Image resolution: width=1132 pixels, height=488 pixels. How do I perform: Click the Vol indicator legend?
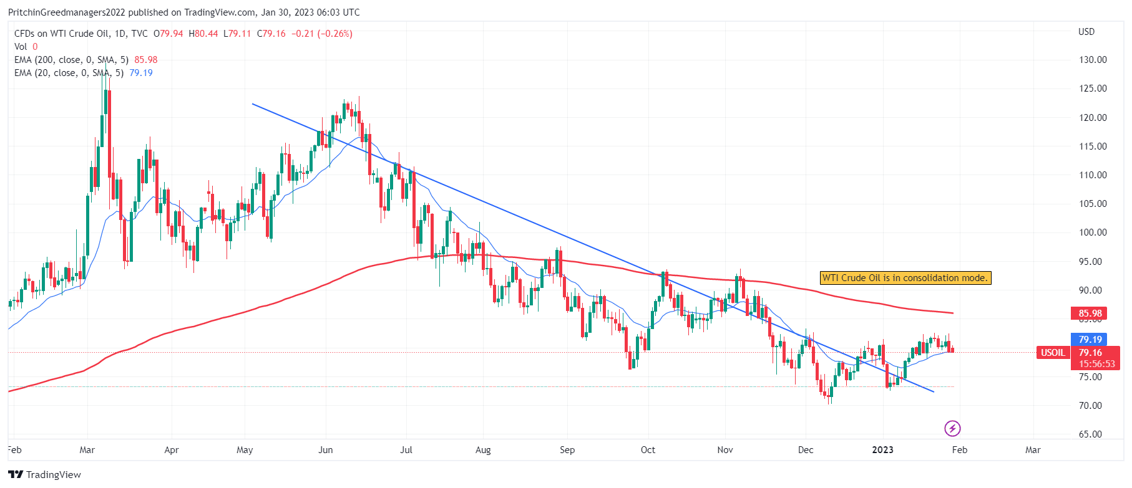click(x=26, y=47)
